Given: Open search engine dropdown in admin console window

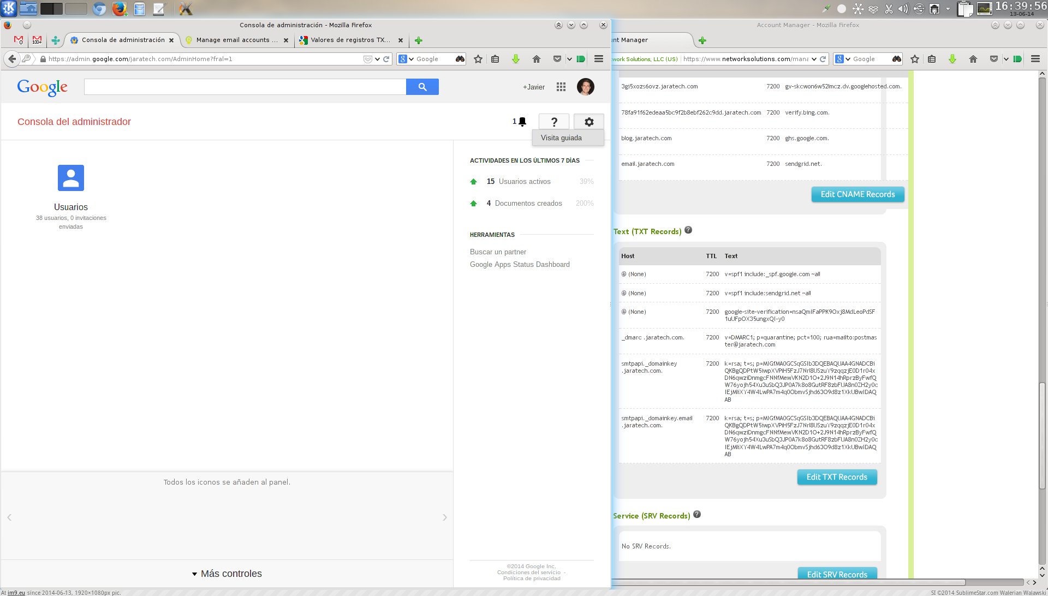Looking at the screenshot, I should (x=406, y=59).
